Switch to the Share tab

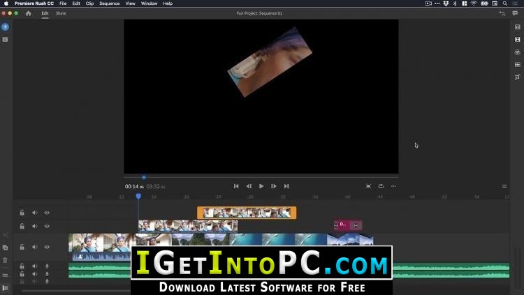coord(61,13)
